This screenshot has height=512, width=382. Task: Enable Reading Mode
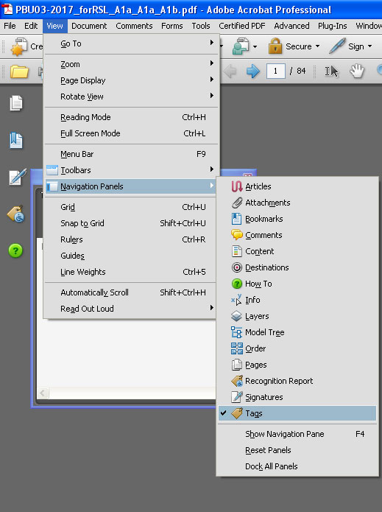click(131, 117)
